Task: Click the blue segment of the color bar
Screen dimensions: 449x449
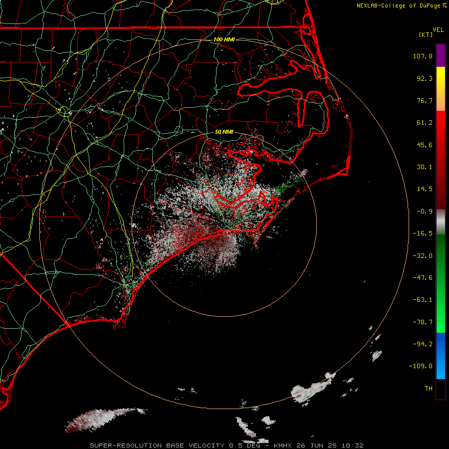Action: pyautogui.click(x=441, y=356)
